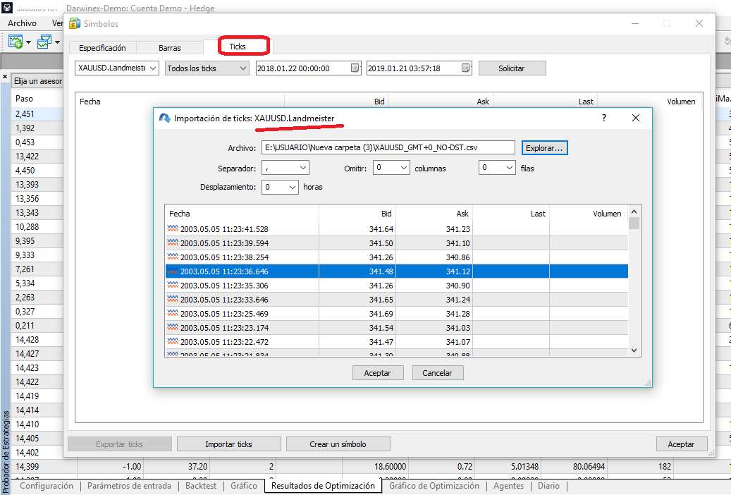Click tick icon of row 11:23:41.528
731x495 pixels.
coord(173,229)
